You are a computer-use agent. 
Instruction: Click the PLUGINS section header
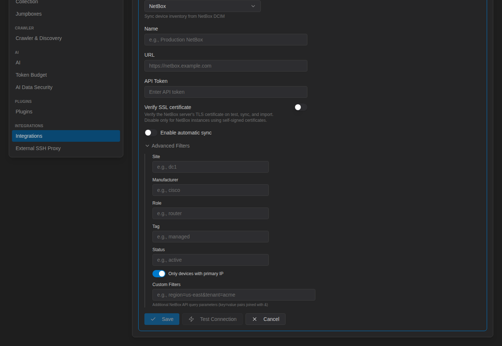23,101
